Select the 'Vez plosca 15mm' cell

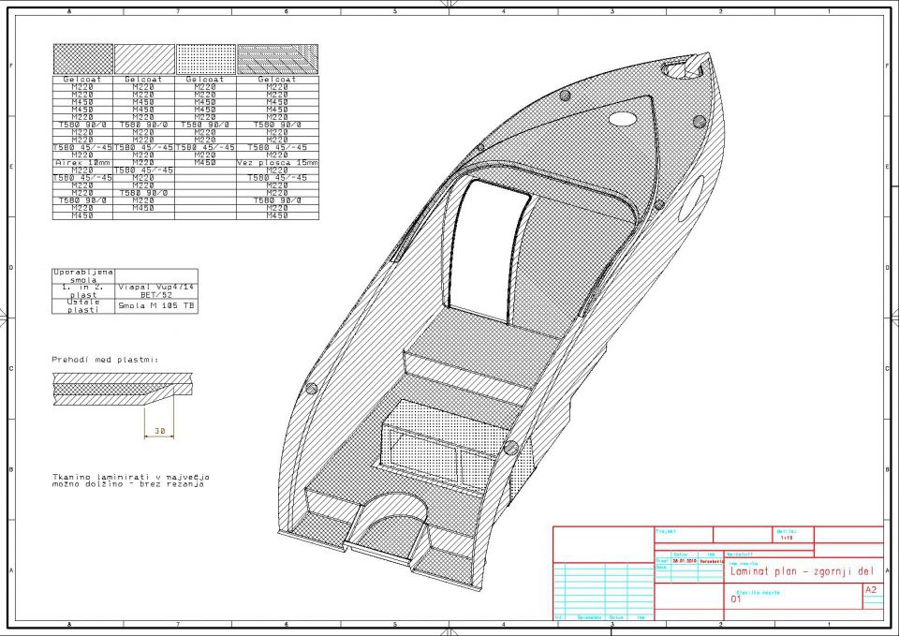pos(277,163)
